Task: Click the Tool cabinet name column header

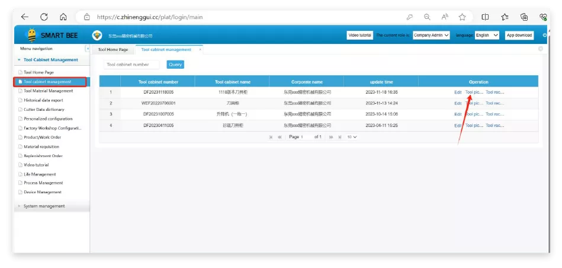Action: (233, 82)
